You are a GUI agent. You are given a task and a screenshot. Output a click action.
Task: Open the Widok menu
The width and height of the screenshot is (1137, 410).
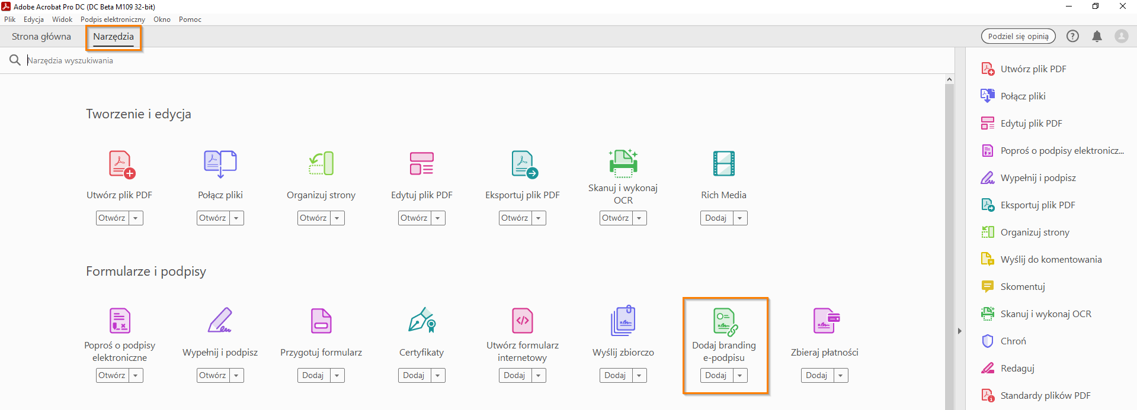pos(62,20)
